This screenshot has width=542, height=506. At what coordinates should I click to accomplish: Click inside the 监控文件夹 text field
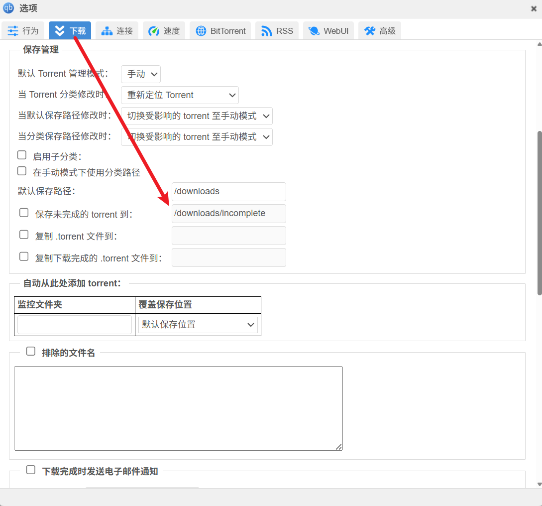[75, 325]
